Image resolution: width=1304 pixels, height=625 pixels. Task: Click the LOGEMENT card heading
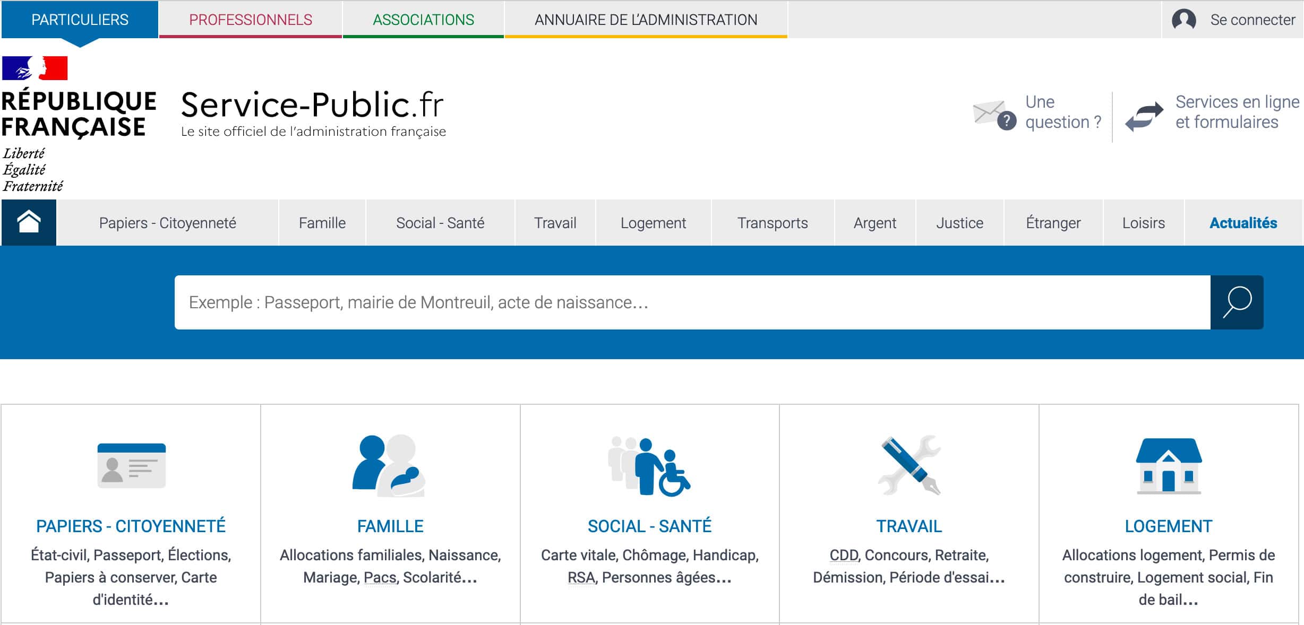1169,526
